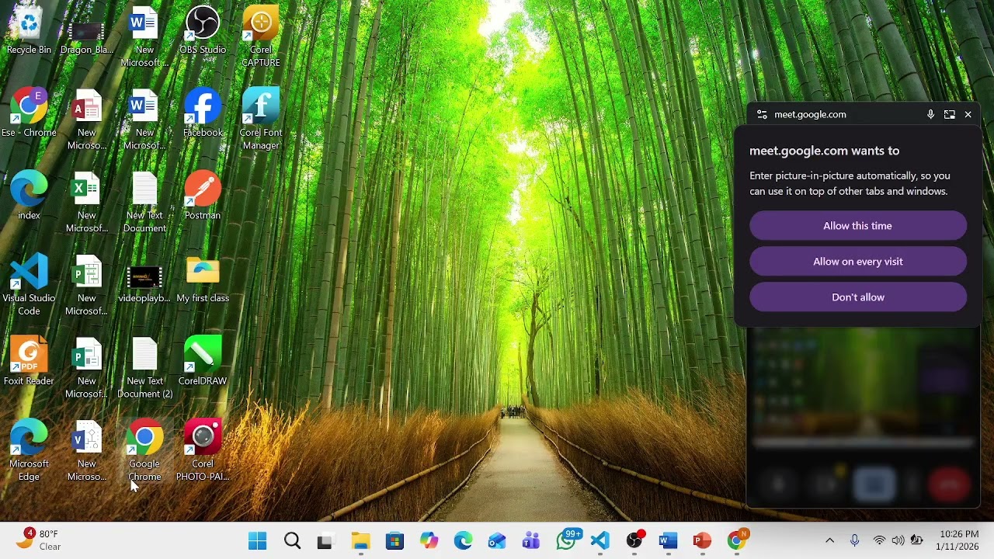994x559 pixels.
Task: Select the Corel PHOTO-PAINT desktop shortcut
Action: pyautogui.click(x=203, y=451)
